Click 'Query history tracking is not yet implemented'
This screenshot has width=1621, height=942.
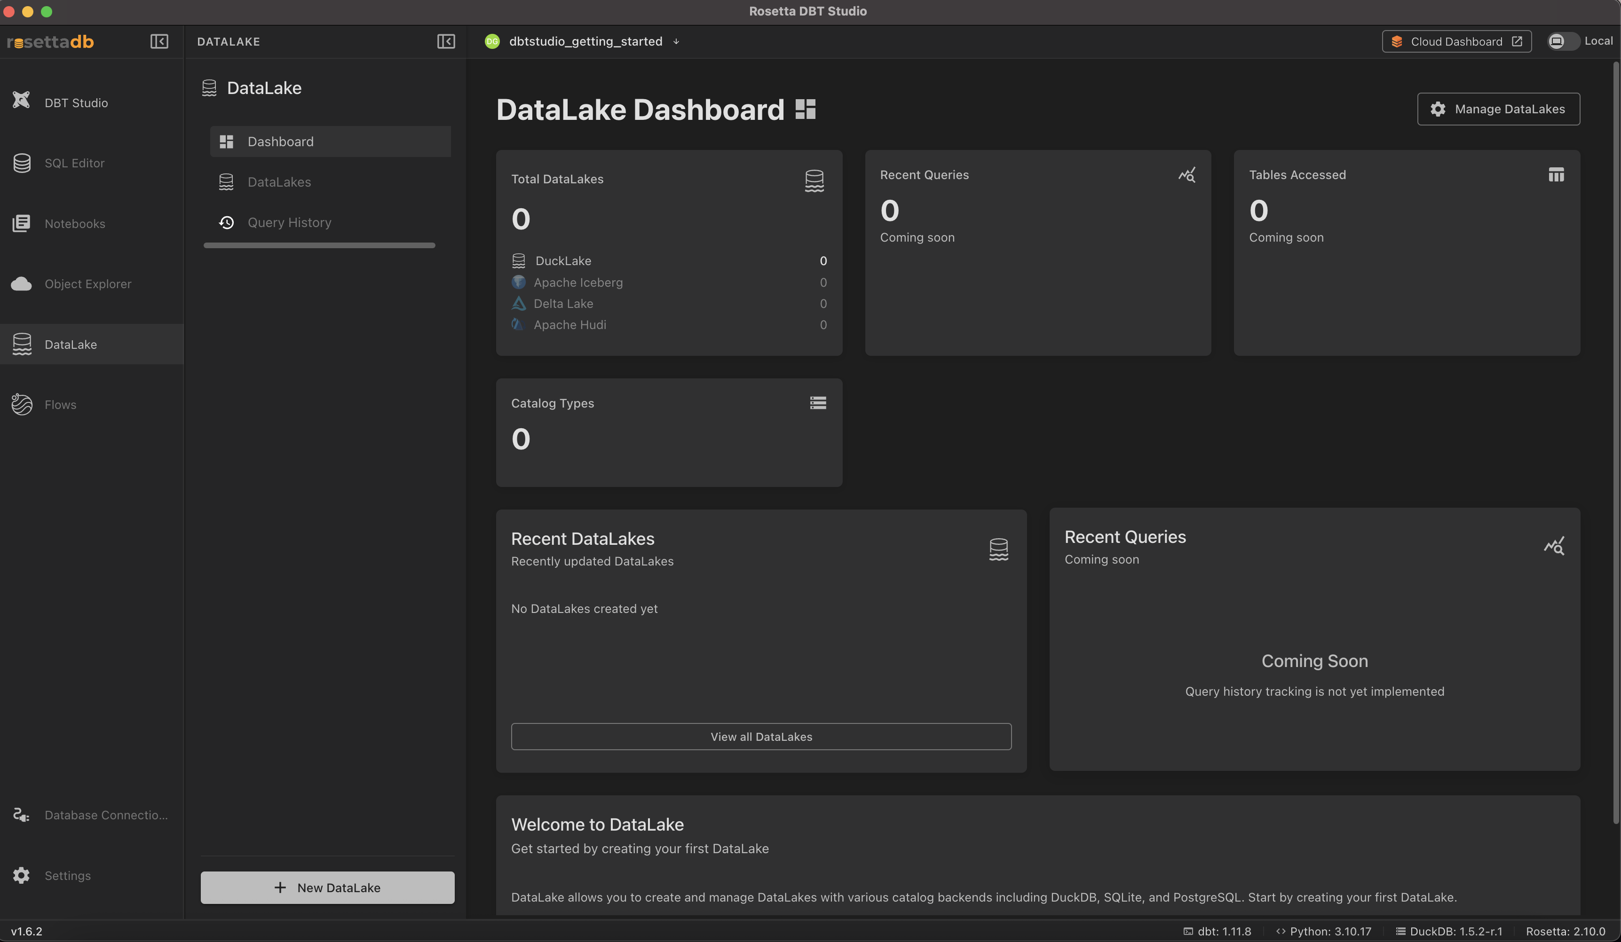[1314, 691]
